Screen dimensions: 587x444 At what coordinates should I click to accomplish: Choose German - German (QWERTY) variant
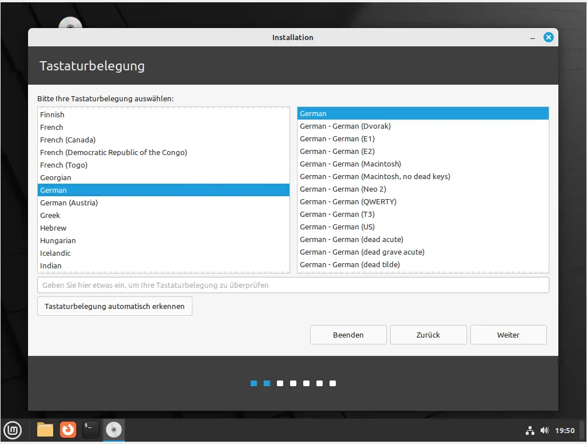348,201
